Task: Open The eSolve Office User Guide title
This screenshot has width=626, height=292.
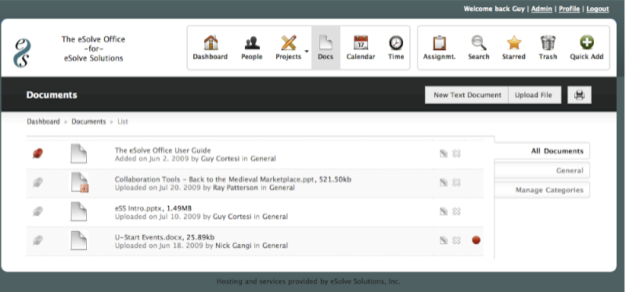Action: pos(163,150)
